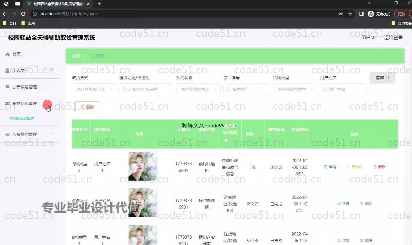Delete the row with price 10
The width and height of the screenshot is (412, 245).
coord(379,167)
